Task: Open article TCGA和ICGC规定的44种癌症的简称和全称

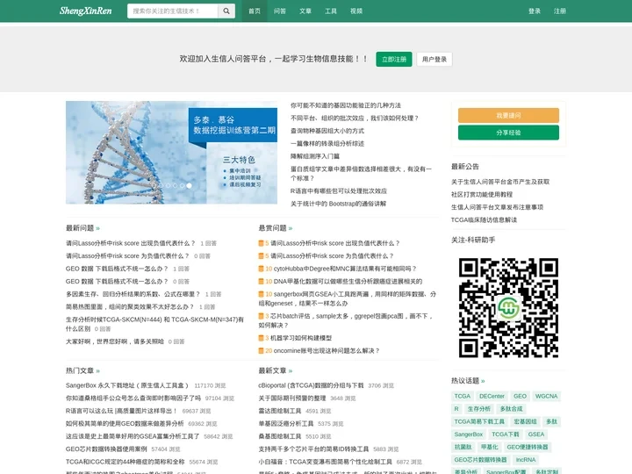Action: pos(125,462)
